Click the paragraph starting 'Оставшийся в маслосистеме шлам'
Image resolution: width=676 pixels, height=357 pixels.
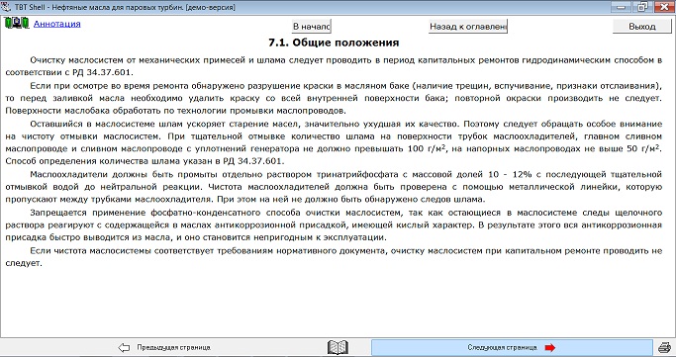click(x=334, y=142)
